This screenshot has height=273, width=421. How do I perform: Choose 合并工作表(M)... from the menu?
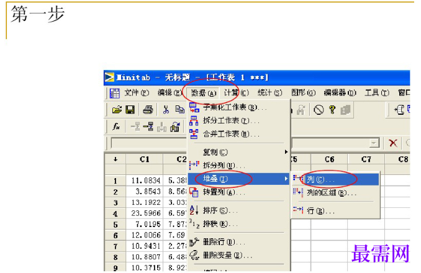click(x=239, y=134)
